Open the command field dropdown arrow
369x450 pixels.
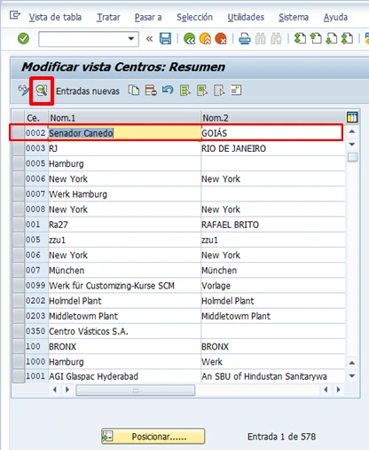(x=131, y=39)
